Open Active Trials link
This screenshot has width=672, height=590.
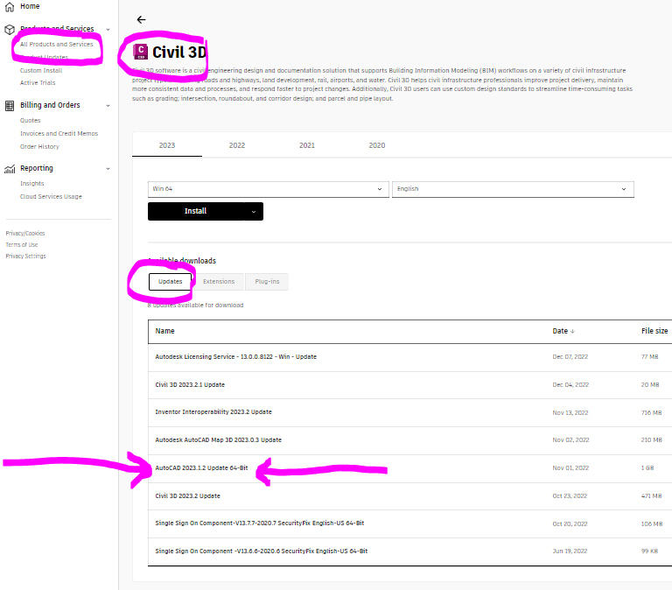pos(38,83)
